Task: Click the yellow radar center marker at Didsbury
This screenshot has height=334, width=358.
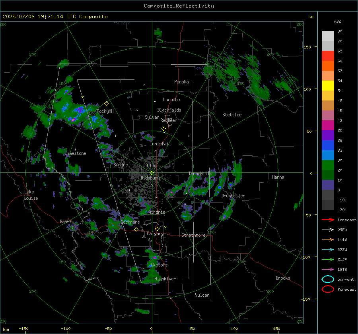Action: click(152, 173)
